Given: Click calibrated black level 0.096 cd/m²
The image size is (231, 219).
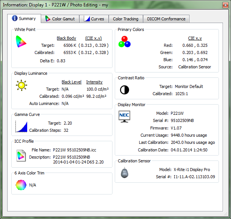Looking at the screenshot, I should click(x=73, y=96).
